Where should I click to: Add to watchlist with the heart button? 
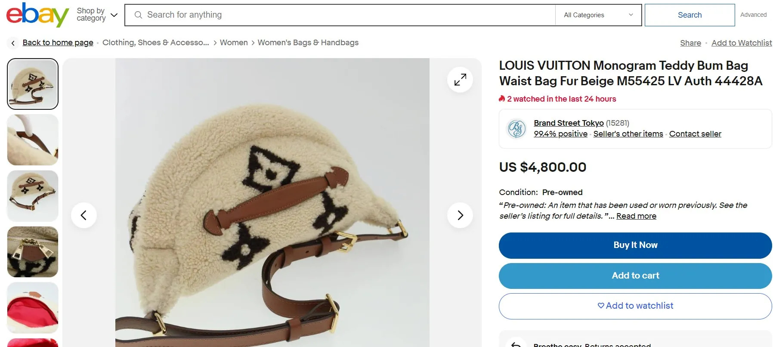tap(635, 306)
